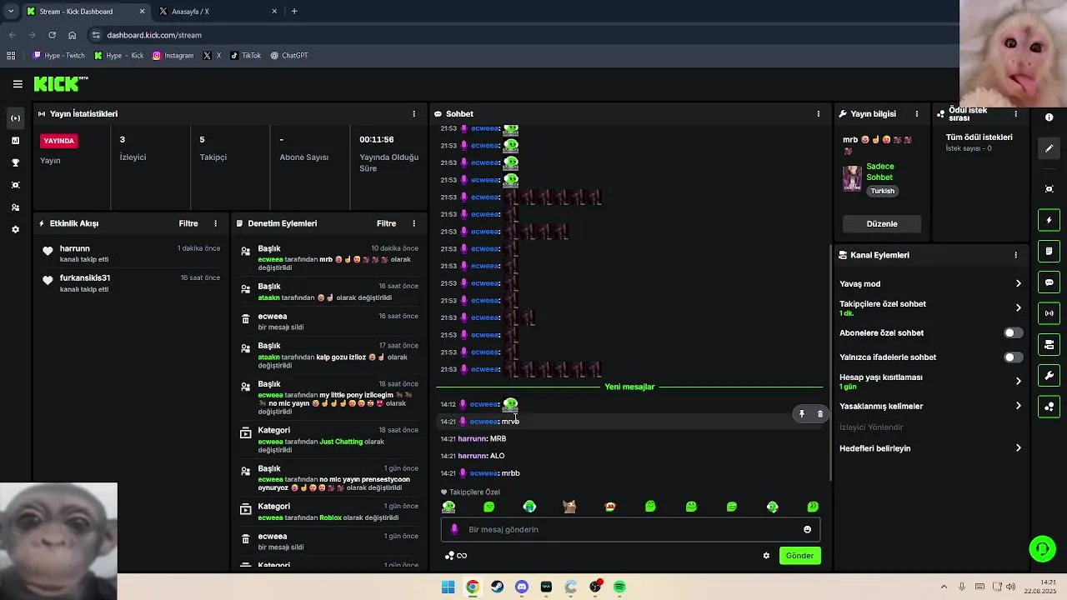Open Spotify from the Windows taskbar
The width and height of the screenshot is (1067, 600).
pos(619,587)
